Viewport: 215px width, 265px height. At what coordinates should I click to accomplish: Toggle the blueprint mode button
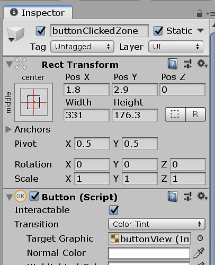coord(175,114)
